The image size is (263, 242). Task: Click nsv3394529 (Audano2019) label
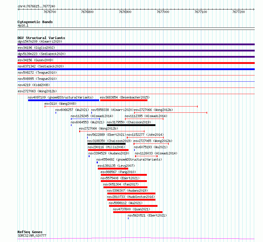pos(109,153)
